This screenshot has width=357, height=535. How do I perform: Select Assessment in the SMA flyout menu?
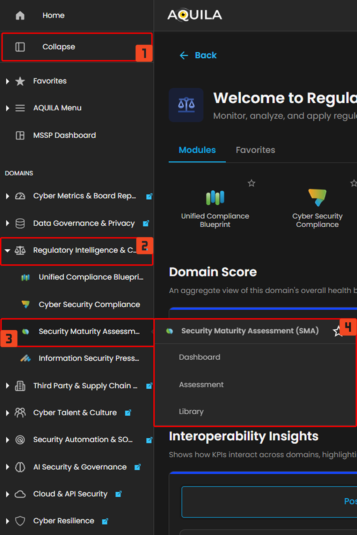point(201,384)
